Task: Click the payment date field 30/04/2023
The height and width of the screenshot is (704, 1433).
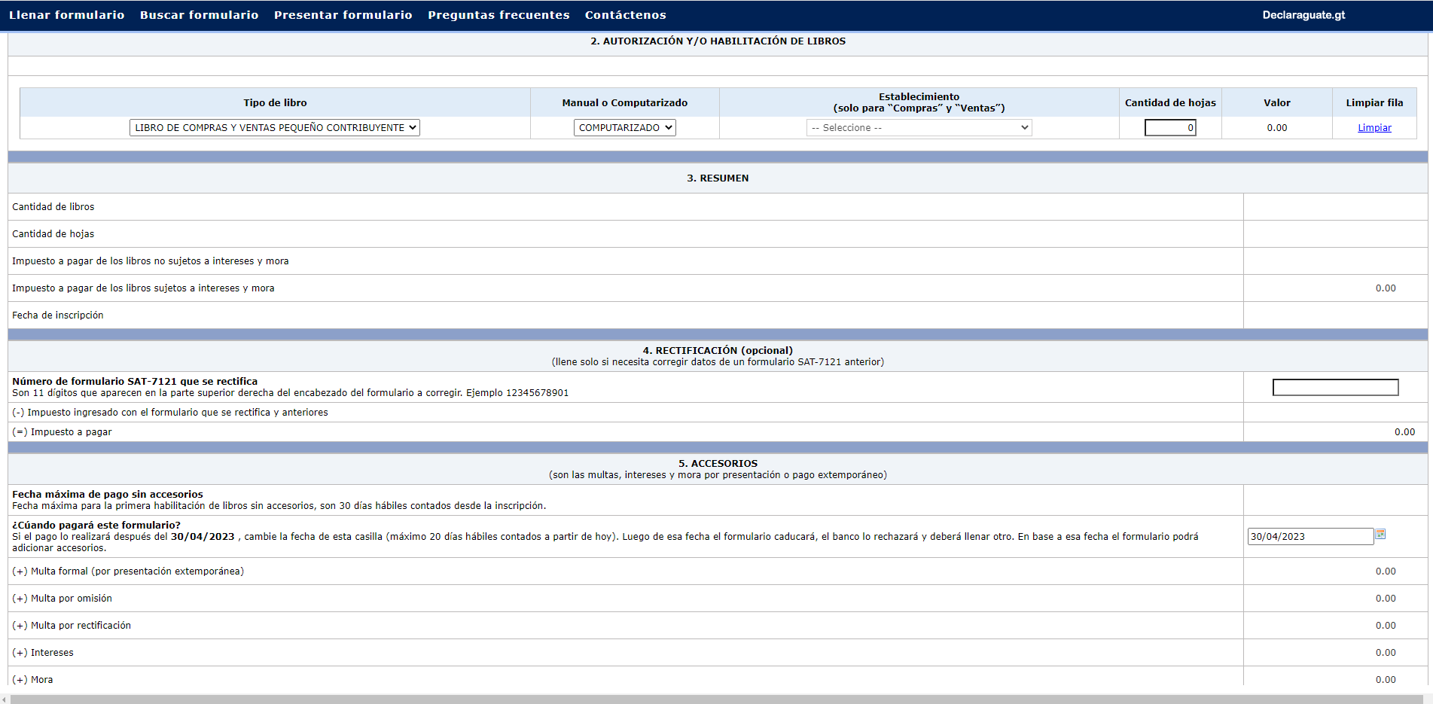Action: tap(1310, 537)
